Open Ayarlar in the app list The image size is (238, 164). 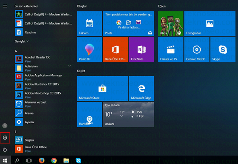43,122
